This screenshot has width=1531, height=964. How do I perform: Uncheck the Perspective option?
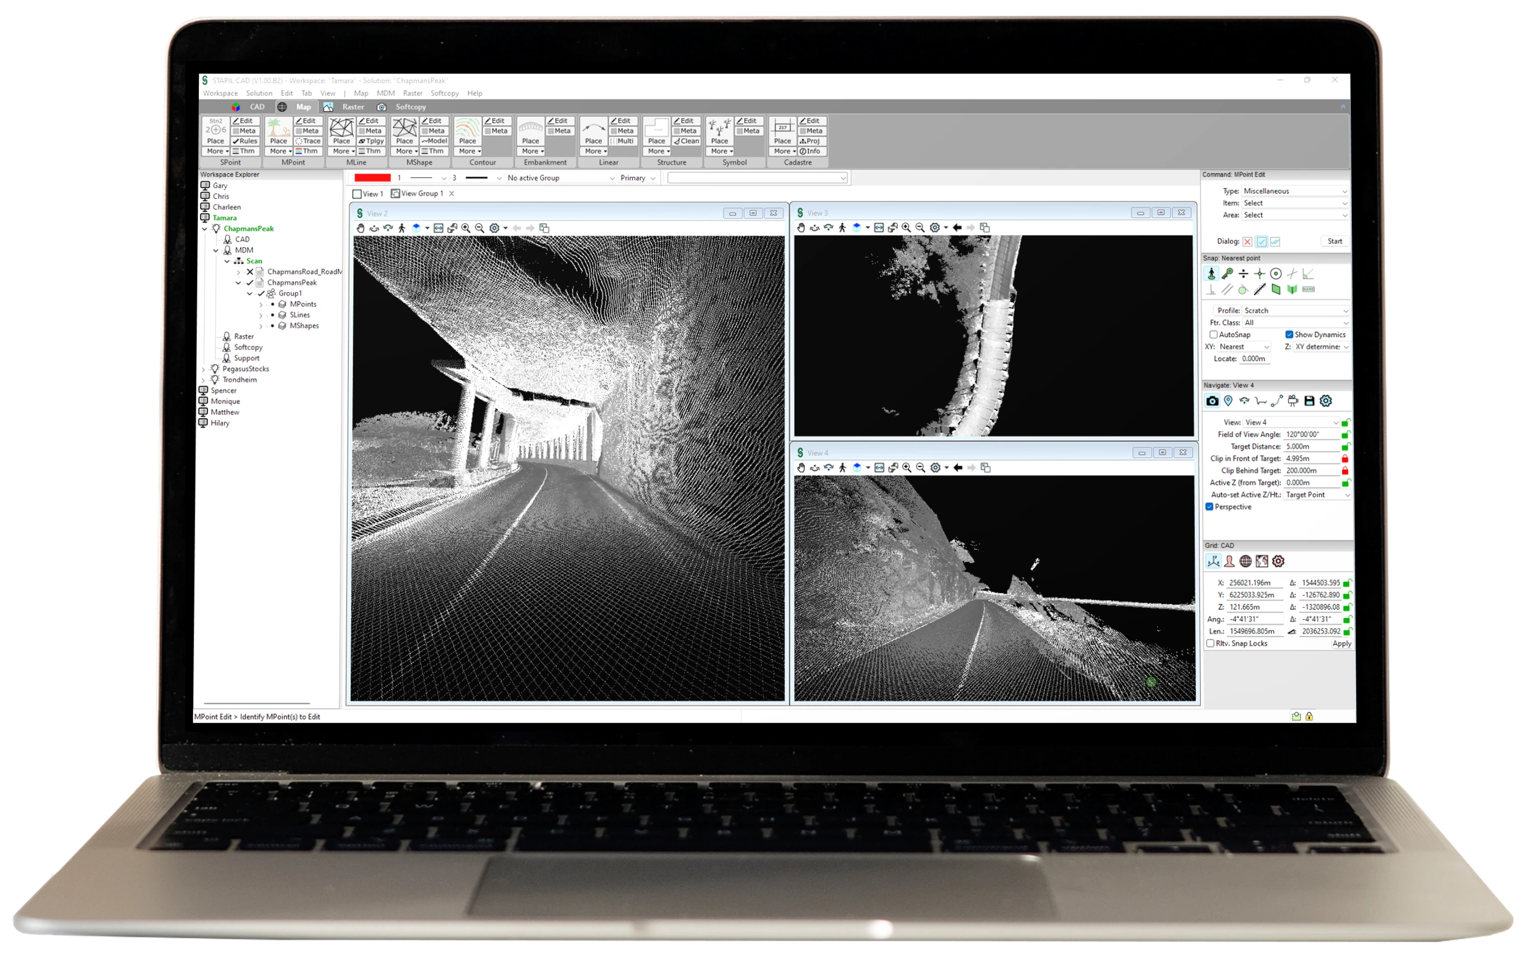[1210, 507]
